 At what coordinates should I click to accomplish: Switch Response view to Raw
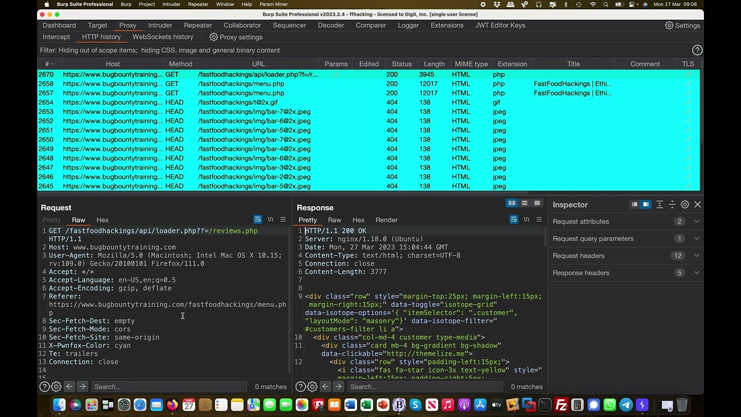coord(335,220)
